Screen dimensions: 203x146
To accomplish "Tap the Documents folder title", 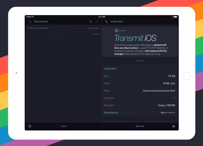I will click(x=41, y=22).
